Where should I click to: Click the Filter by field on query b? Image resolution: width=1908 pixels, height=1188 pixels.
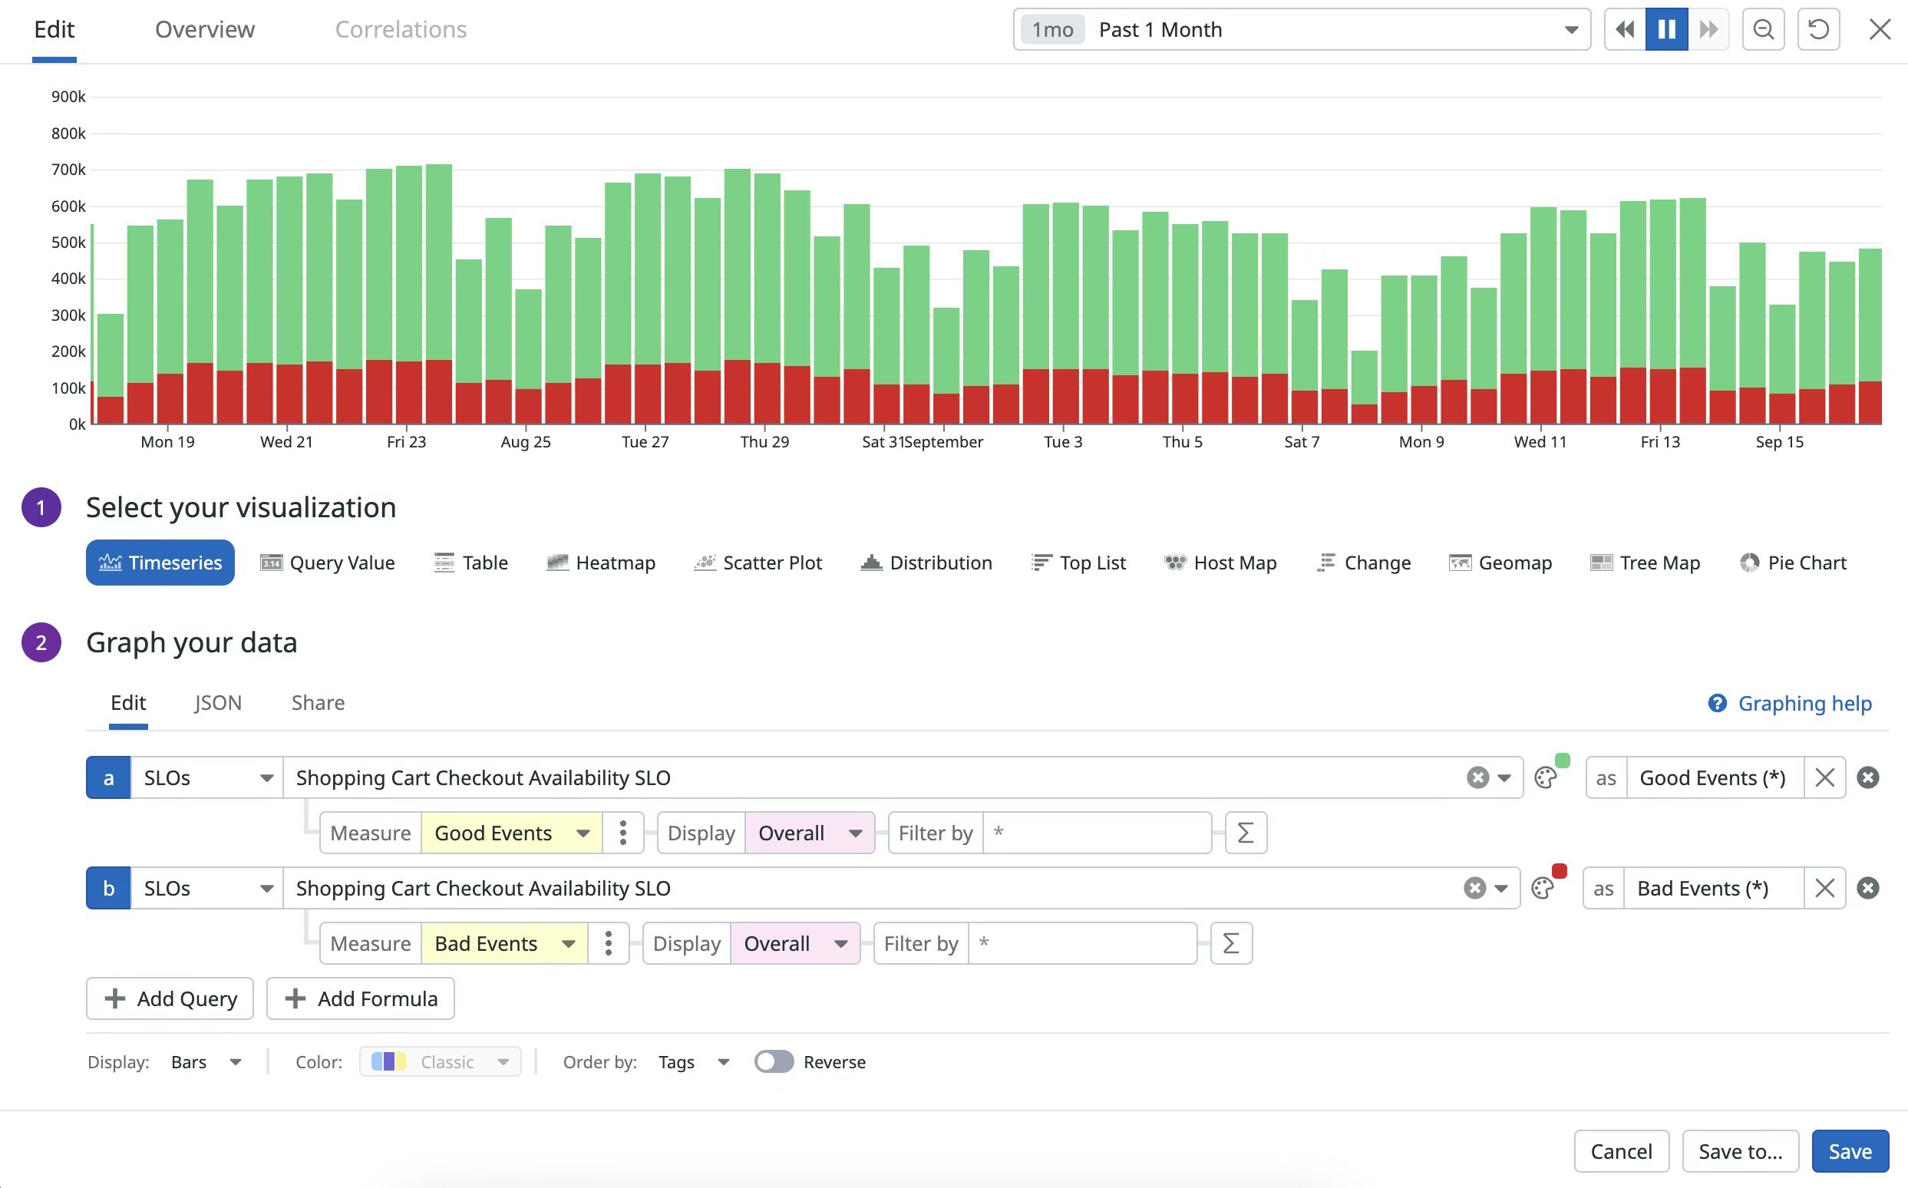1083,943
